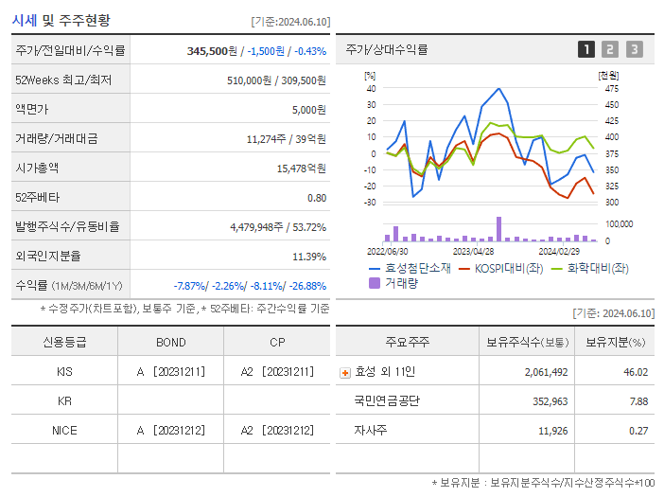Click the 52주베타 label
Viewport: 664px width, 497px height.
tap(37, 198)
